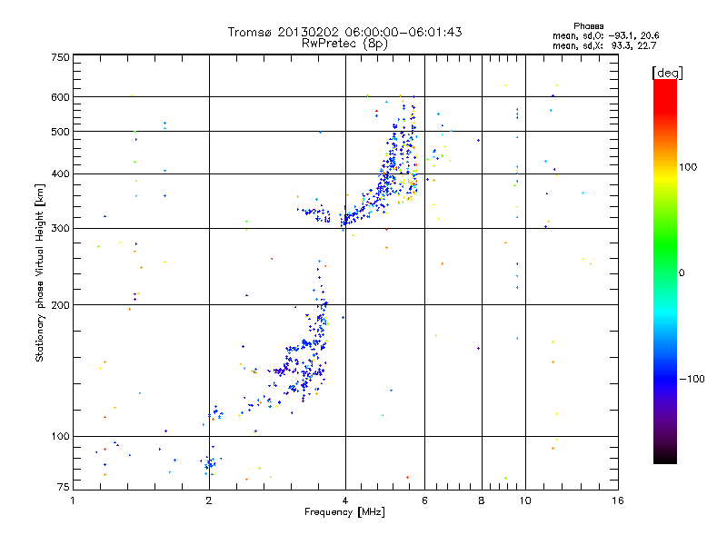Click the '75' height axis tick label

coord(63,487)
